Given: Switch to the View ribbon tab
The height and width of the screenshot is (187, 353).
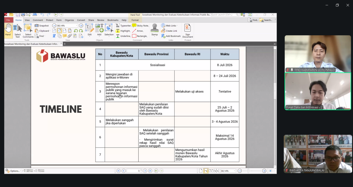Looking at the screenshot, I should [x=27, y=20].
